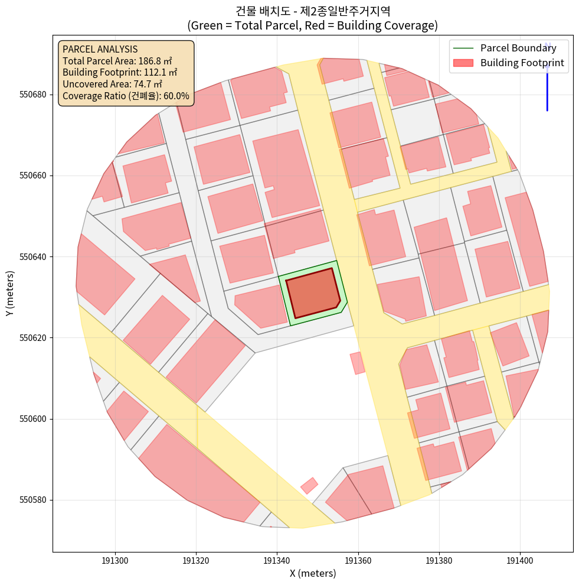This screenshot has height=585, width=579.
Task: Click the green Parcel Boundary legend line
Action: [463, 48]
